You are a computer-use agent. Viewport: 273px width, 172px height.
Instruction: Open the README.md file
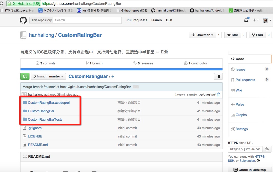[38, 145]
